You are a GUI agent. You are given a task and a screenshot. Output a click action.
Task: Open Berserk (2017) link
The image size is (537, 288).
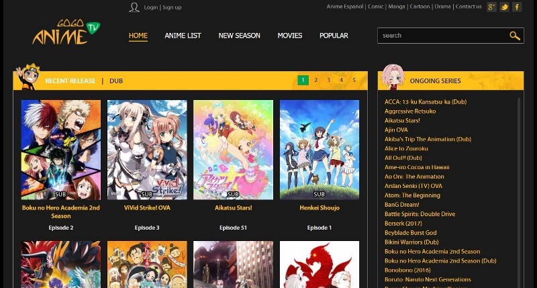click(403, 224)
